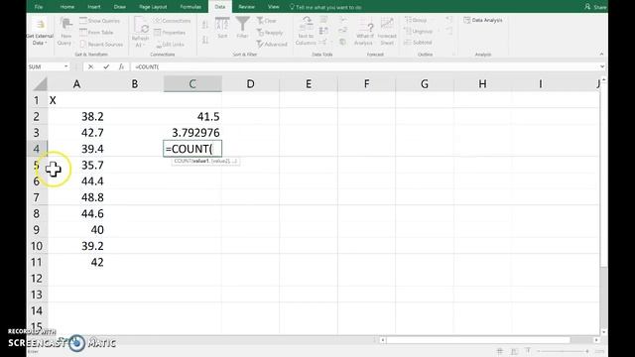Collapse the ribbon with the arrow
Screen dimensions: 635x357
coord(601,54)
